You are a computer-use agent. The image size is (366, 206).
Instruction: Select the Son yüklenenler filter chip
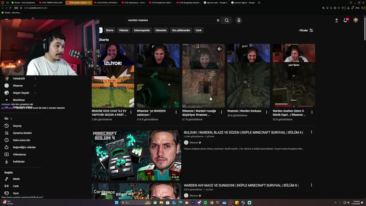point(181,30)
